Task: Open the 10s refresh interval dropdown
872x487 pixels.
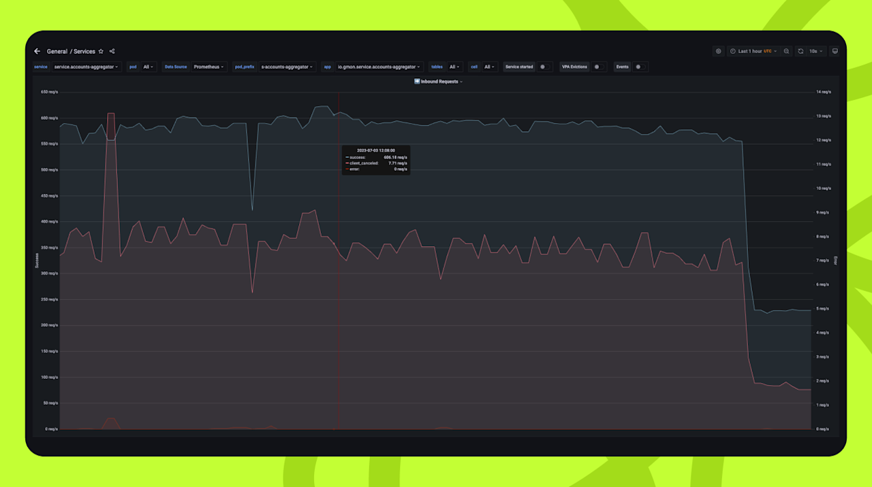Action: coord(816,51)
